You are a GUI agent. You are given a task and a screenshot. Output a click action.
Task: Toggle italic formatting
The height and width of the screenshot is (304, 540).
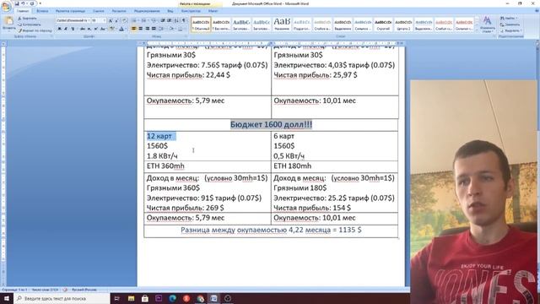point(66,29)
